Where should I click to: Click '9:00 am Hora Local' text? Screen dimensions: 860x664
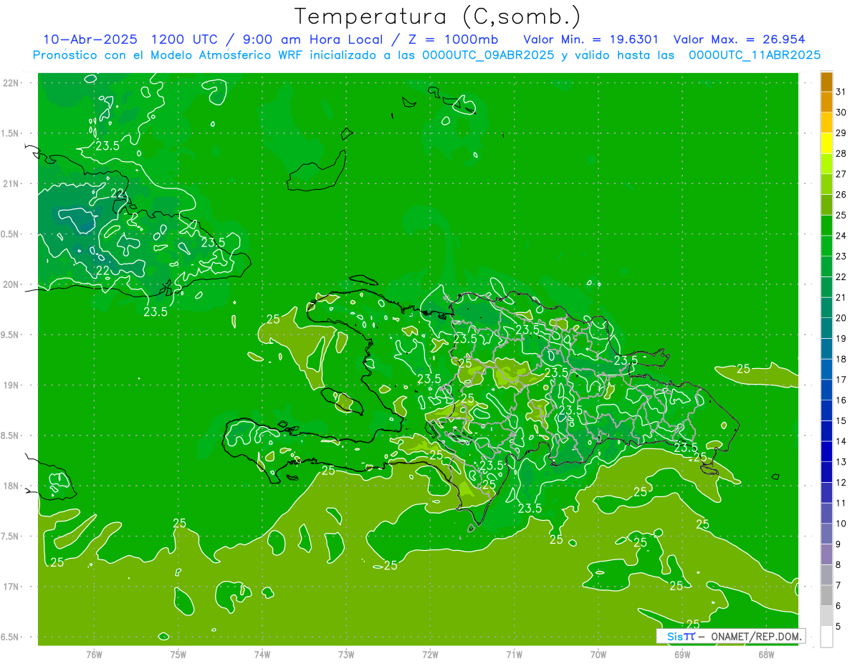[312, 39]
